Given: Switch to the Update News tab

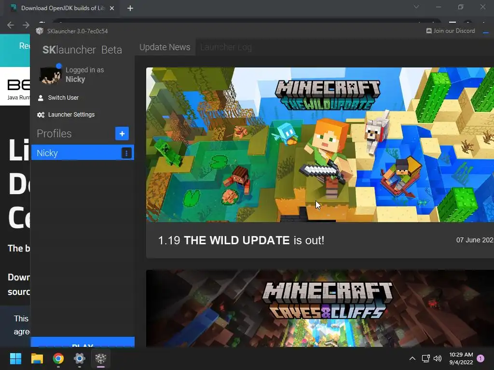Looking at the screenshot, I should pyautogui.click(x=165, y=47).
